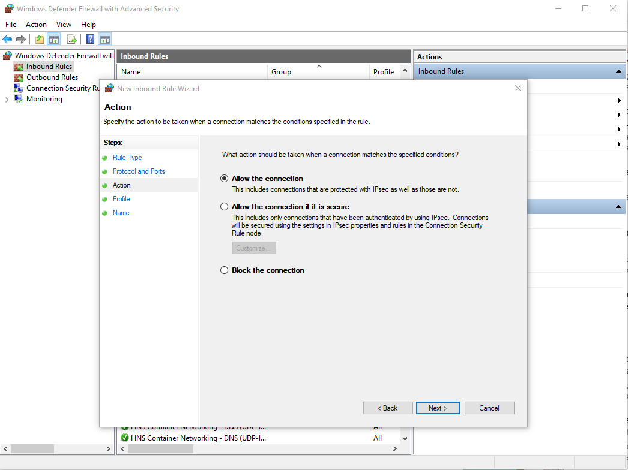Expand the Monitoring tree node
This screenshot has height=470, width=628.
click(x=7, y=100)
